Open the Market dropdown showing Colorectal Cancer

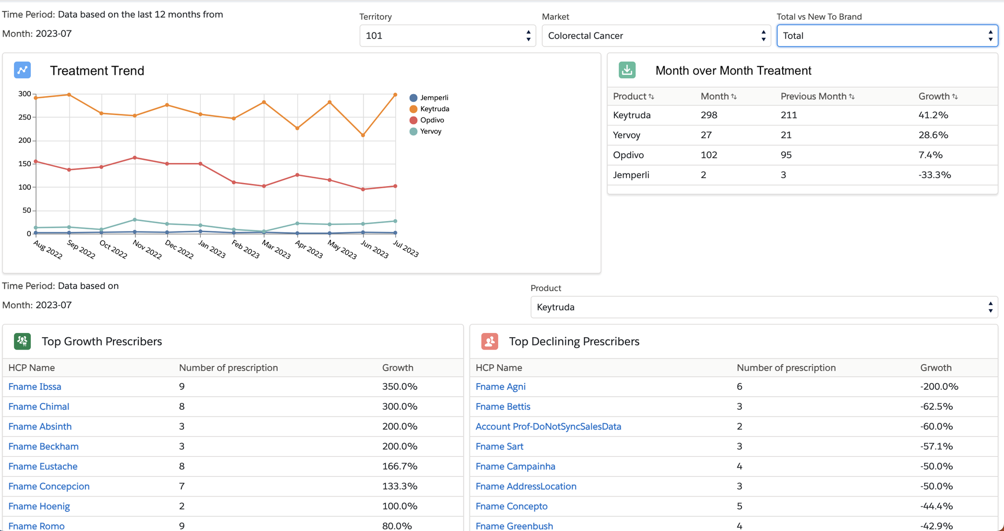click(x=656, y=36)
